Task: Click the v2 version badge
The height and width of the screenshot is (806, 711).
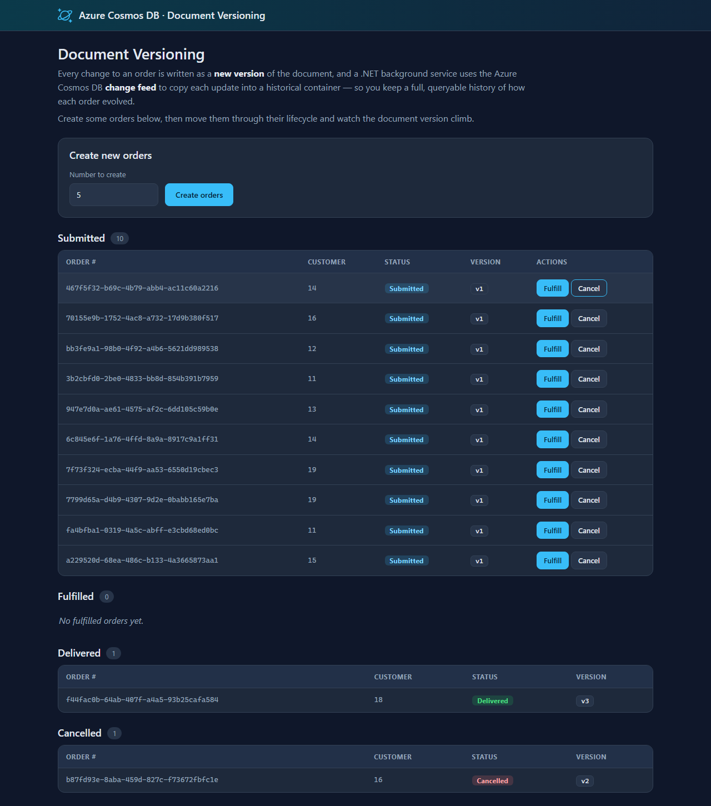Action: (x=585, y=781)
